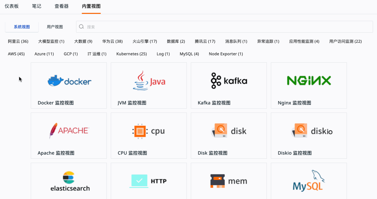This screenshot has width=377, height=199.
Task: Open the 查看器 tab
Action: 62,6
